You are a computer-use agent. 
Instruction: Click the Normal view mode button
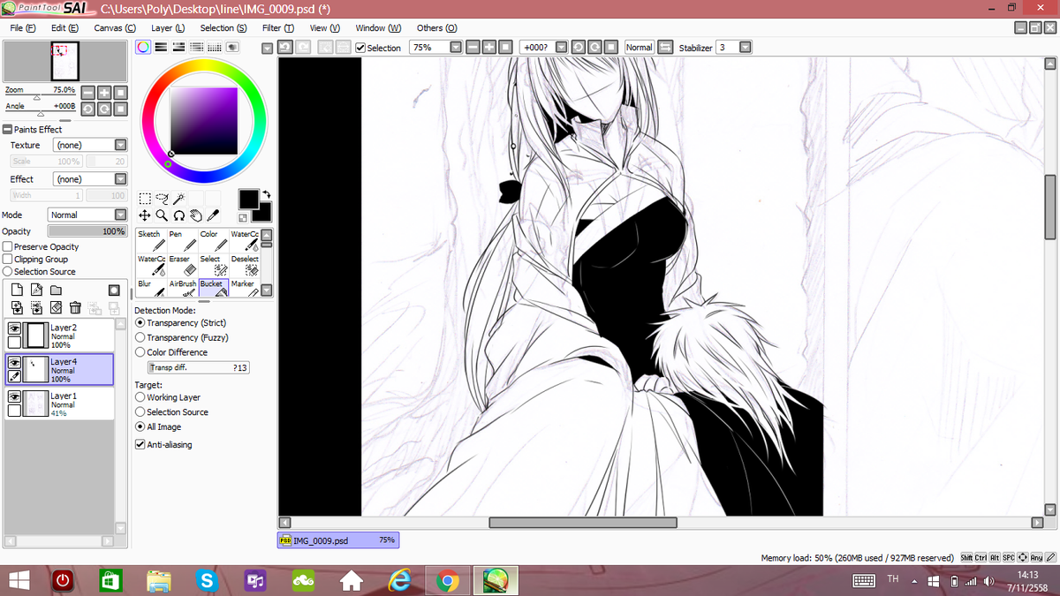tap(640, 47)
